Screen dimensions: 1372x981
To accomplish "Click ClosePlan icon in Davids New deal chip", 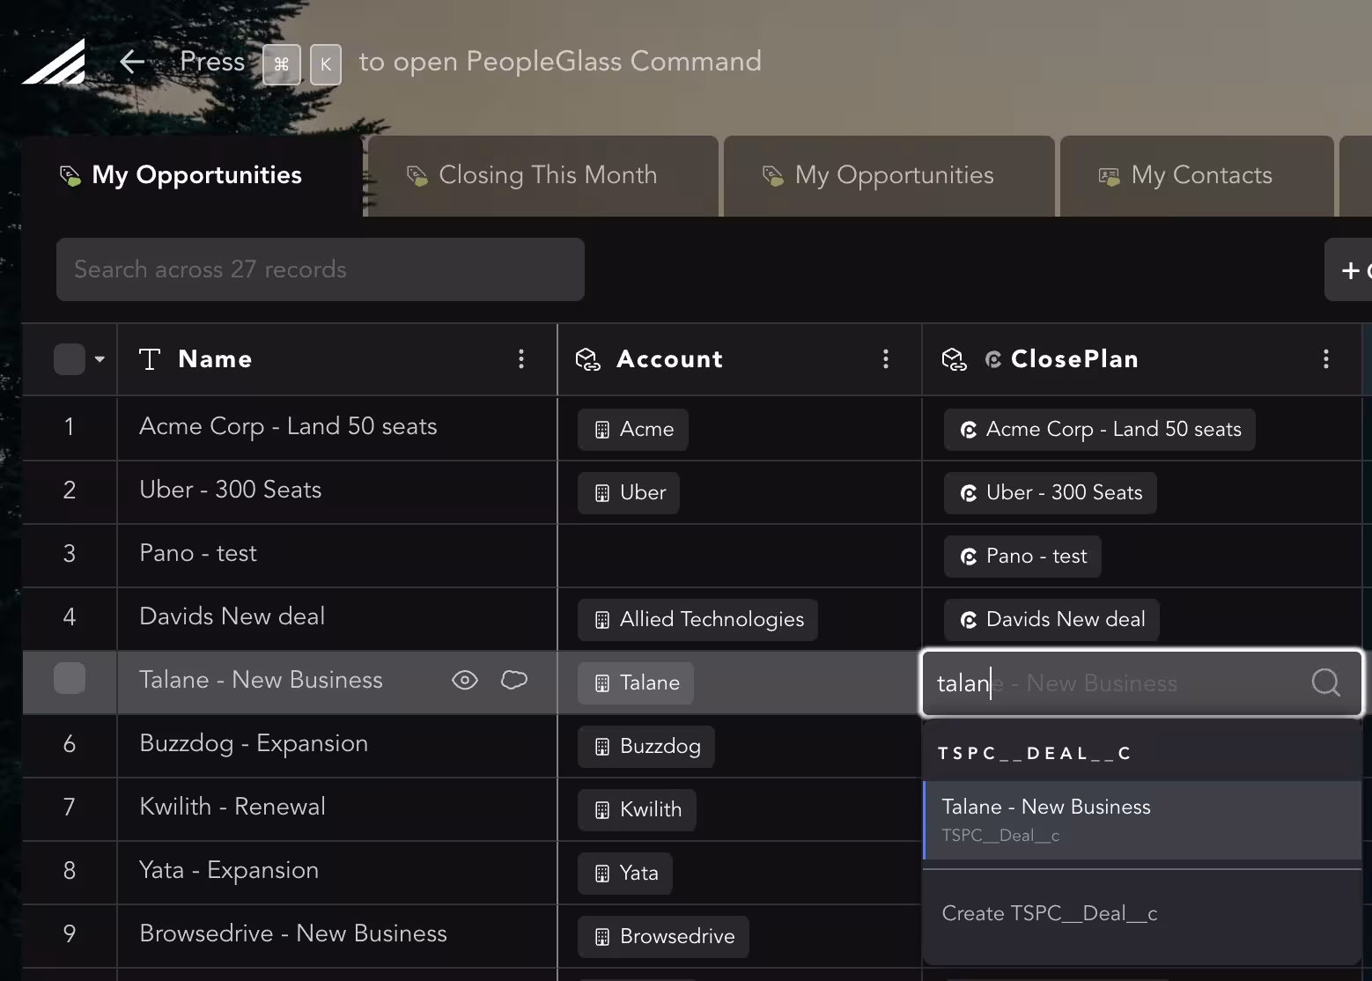I will pyautogui.click(x=969, y=620).
